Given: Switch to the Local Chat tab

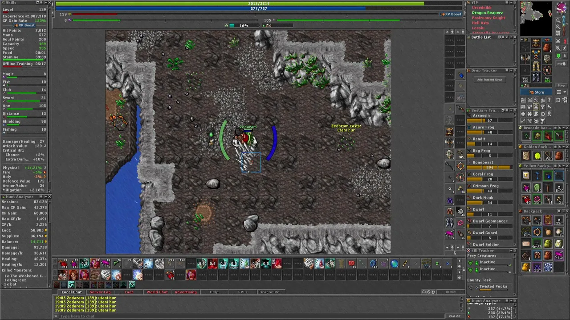Looking at the screenshot, I should tap(71, 292).
